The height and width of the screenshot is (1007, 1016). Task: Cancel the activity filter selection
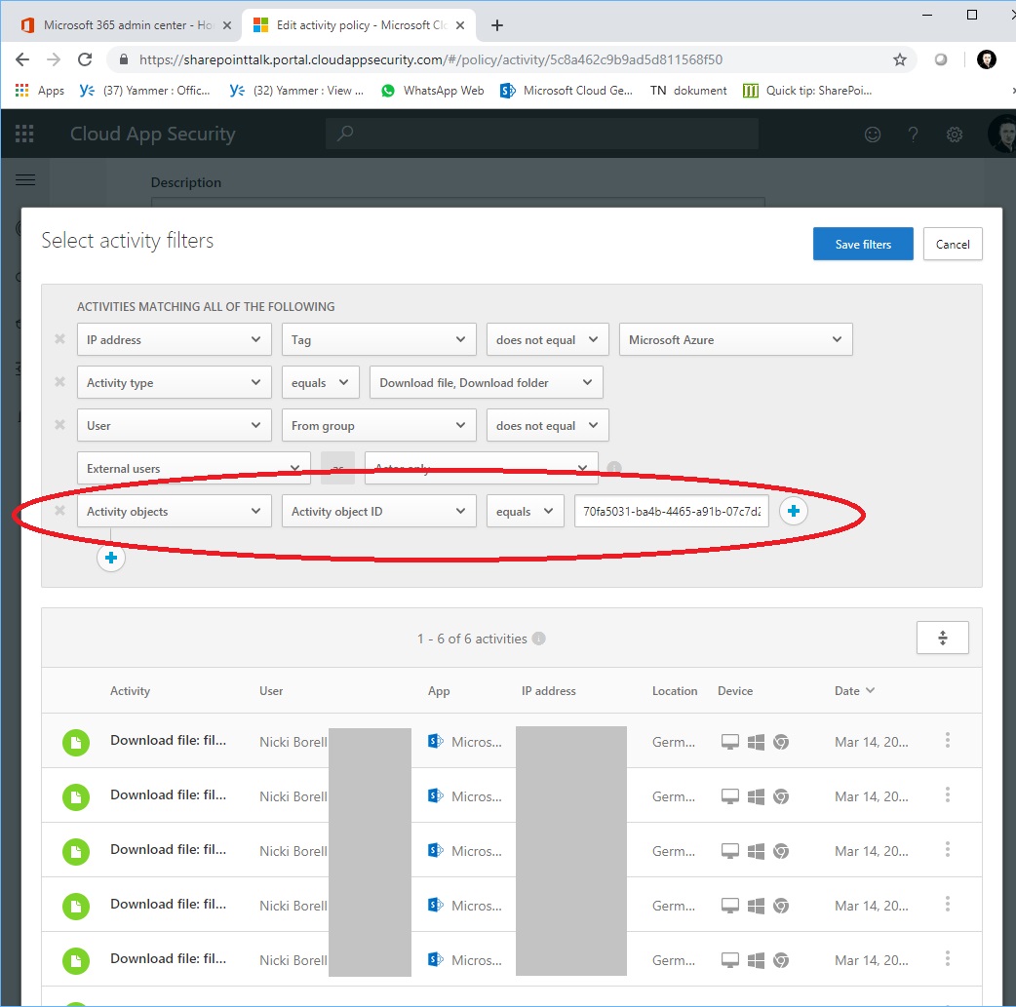coord(953,244)
